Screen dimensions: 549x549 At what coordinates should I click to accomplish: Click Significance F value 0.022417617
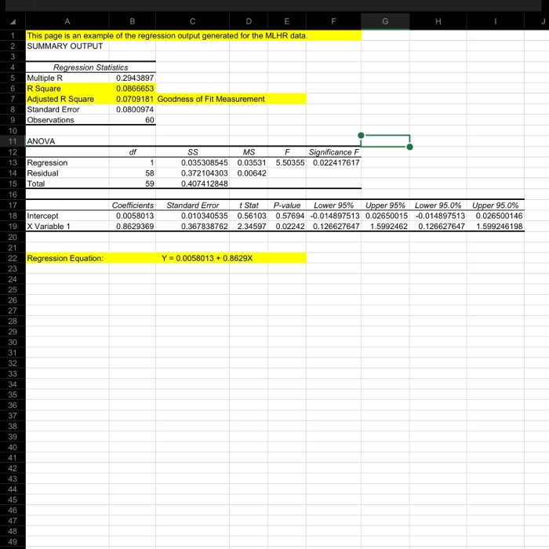point(336,162)
